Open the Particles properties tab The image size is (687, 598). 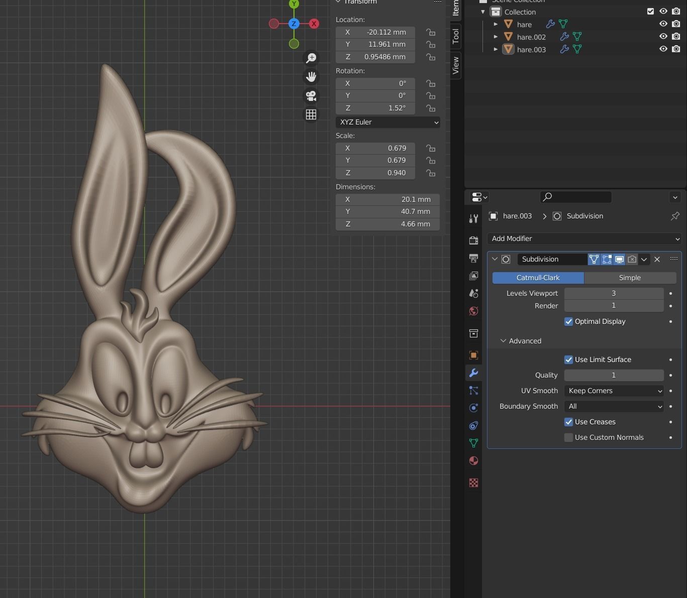[473, 390]
